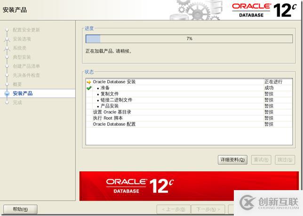This screenshot has width=303, height=216.
Task: Select the 典型安装 step
Action: pyautogui.click(x=22, y=57)
